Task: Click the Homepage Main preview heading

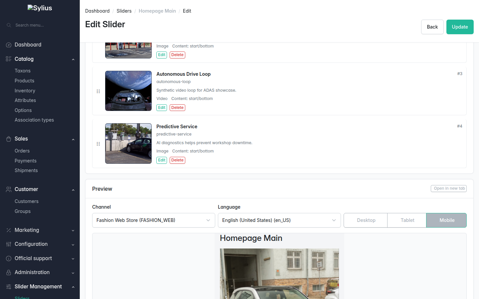Action: [251, 238]
